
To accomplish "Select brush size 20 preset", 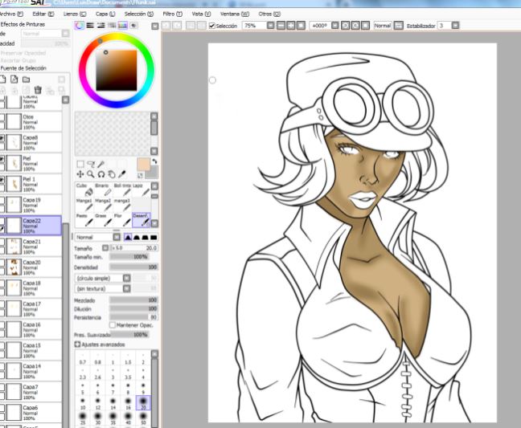I will [144, 401].
